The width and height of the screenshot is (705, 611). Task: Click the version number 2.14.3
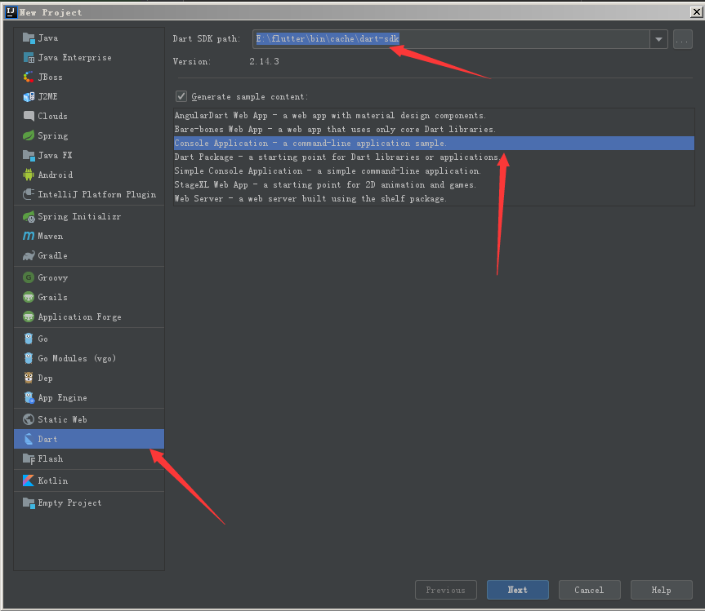click(265, 61)
